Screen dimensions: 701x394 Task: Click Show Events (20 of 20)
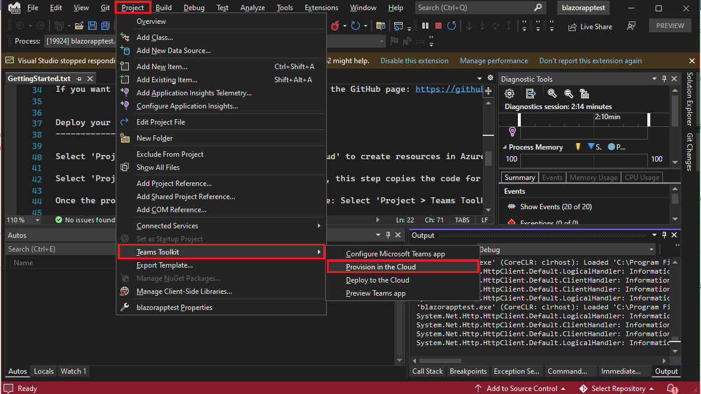pos(555,207)
